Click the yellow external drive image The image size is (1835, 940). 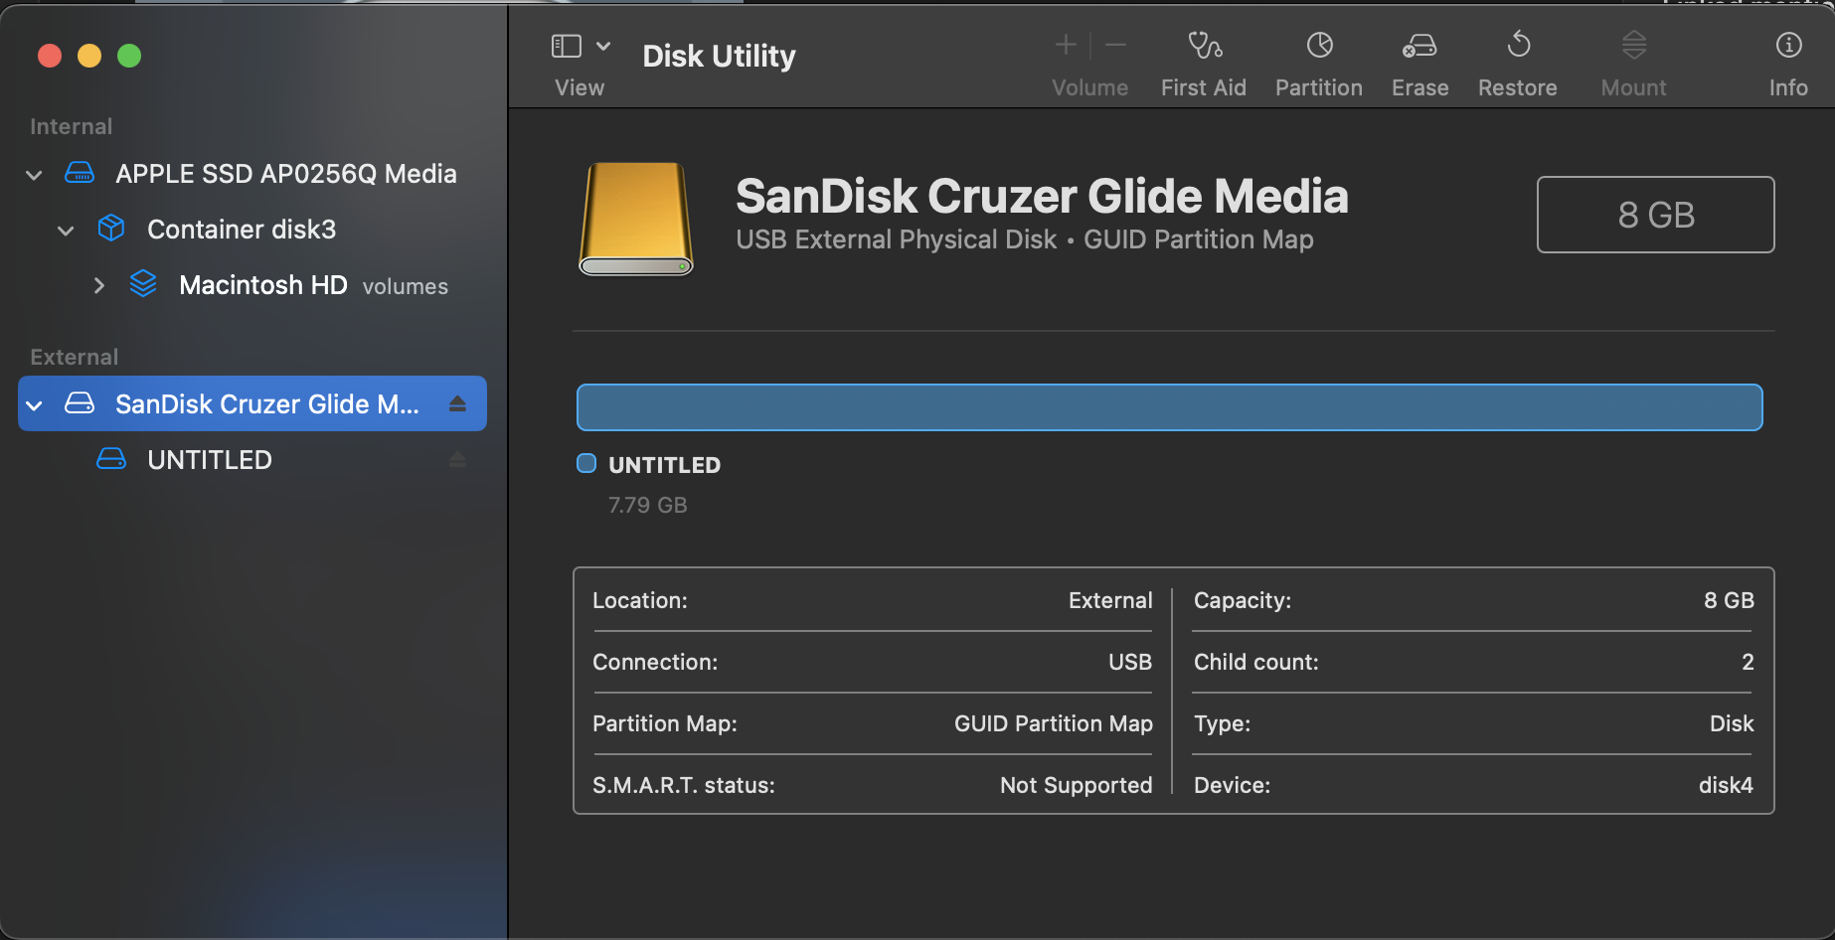(636, 219)
